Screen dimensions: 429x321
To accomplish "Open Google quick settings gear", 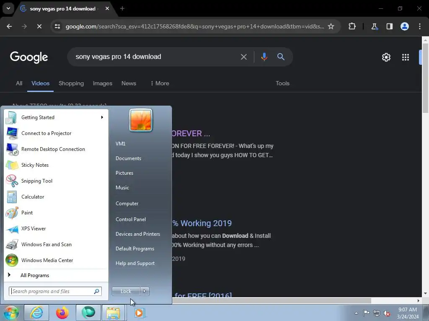I will click(386, 57).
